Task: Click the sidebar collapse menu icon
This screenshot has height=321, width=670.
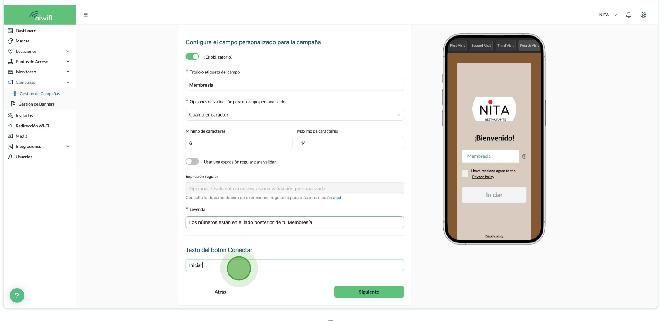Action: coord(86,15)
